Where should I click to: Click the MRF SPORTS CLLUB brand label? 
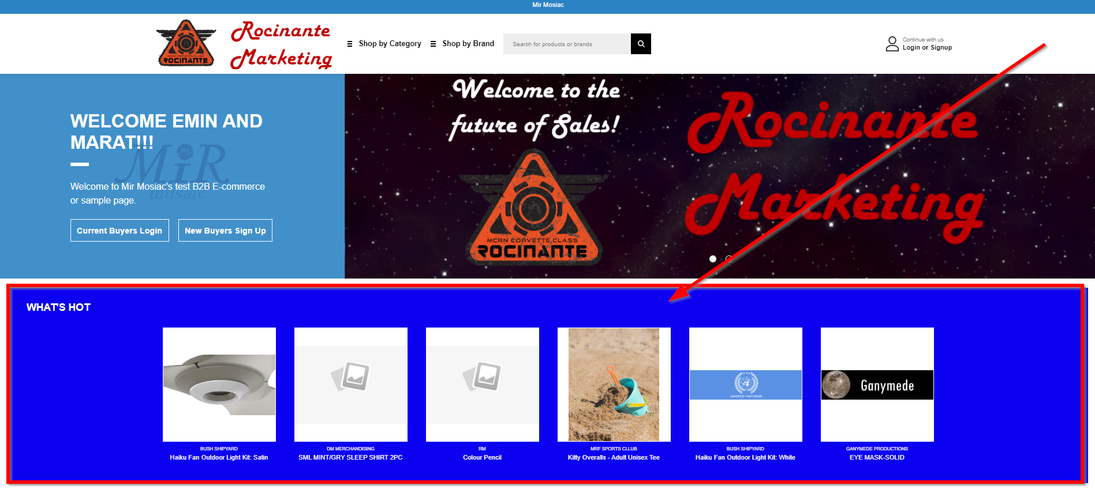(614, 449)
